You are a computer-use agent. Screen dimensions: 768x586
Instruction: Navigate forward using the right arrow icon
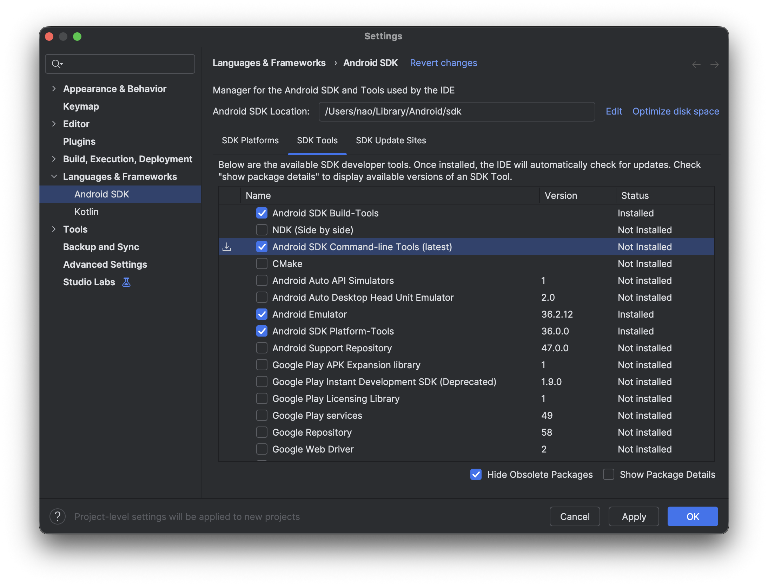[715, 64]
